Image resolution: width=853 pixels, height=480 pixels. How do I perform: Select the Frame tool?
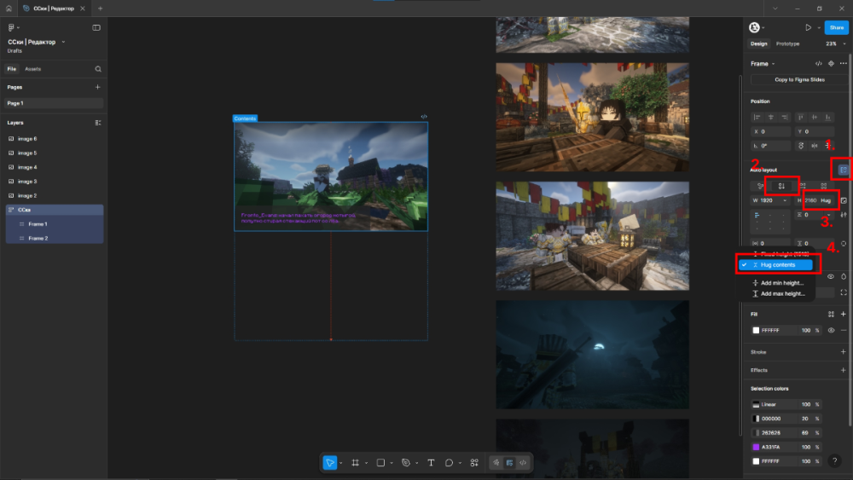[356, 462]
